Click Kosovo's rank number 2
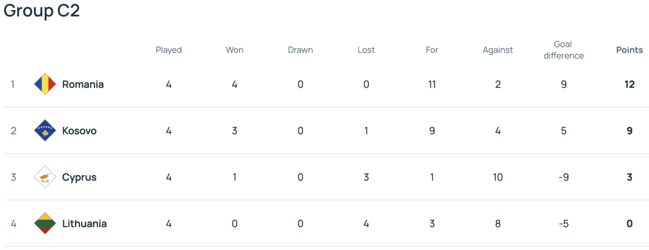This screenshot has height=250, width=649. point(13,130)
